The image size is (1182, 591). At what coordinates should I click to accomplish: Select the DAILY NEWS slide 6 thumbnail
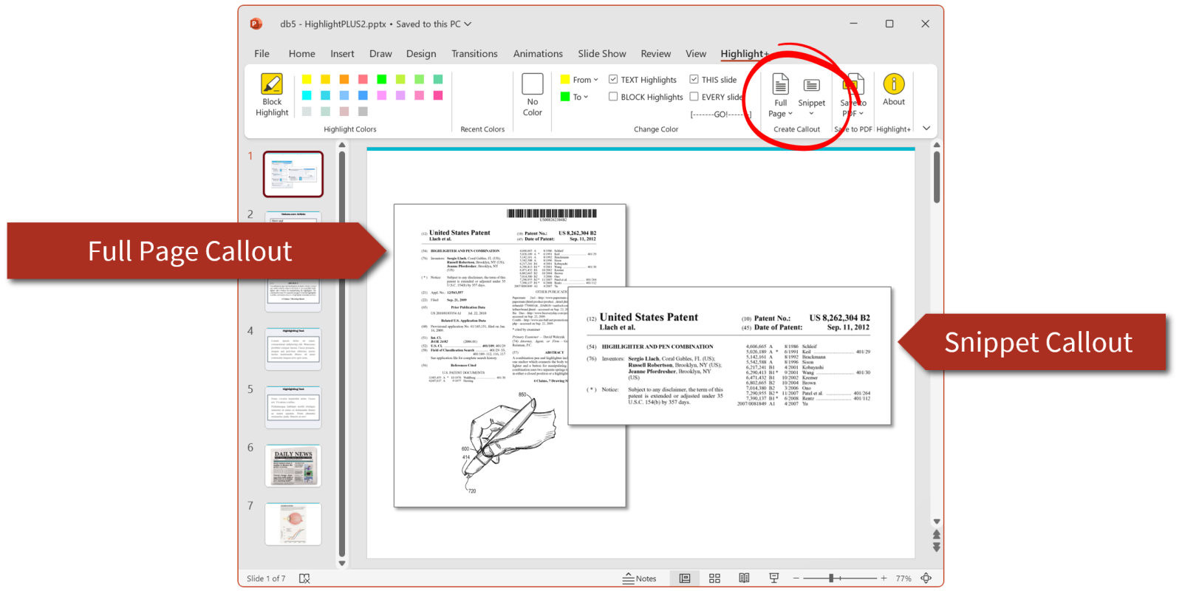[293, 465]
